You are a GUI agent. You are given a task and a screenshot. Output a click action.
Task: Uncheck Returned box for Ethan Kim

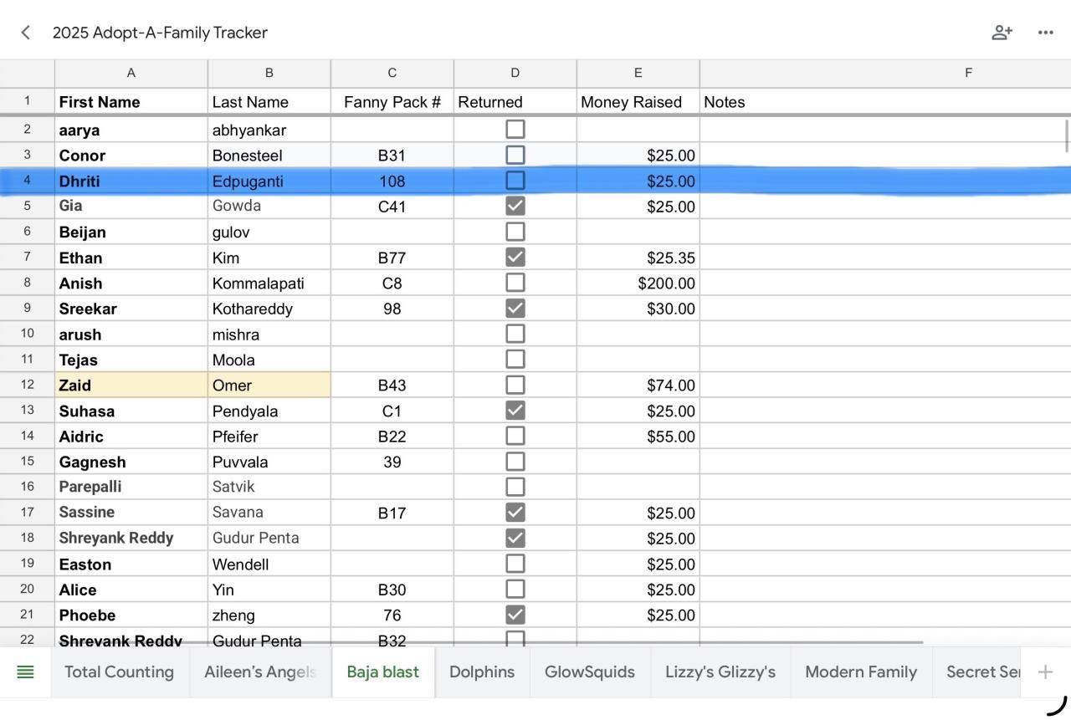515,258
